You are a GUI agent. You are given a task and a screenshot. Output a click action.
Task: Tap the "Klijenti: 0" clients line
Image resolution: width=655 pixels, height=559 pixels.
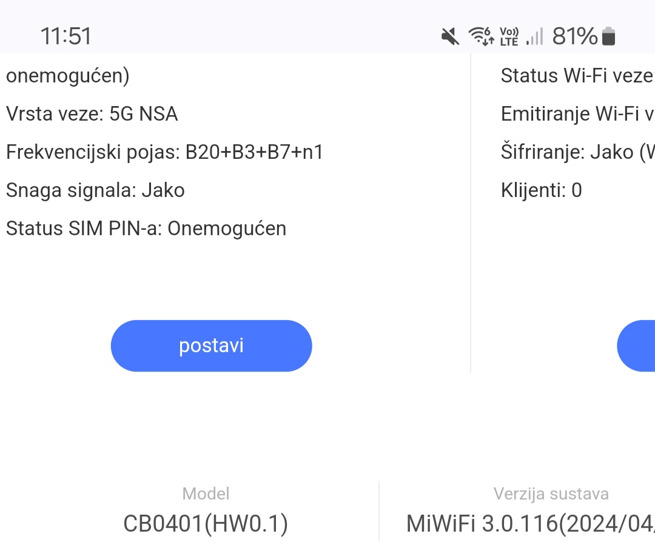541,190
